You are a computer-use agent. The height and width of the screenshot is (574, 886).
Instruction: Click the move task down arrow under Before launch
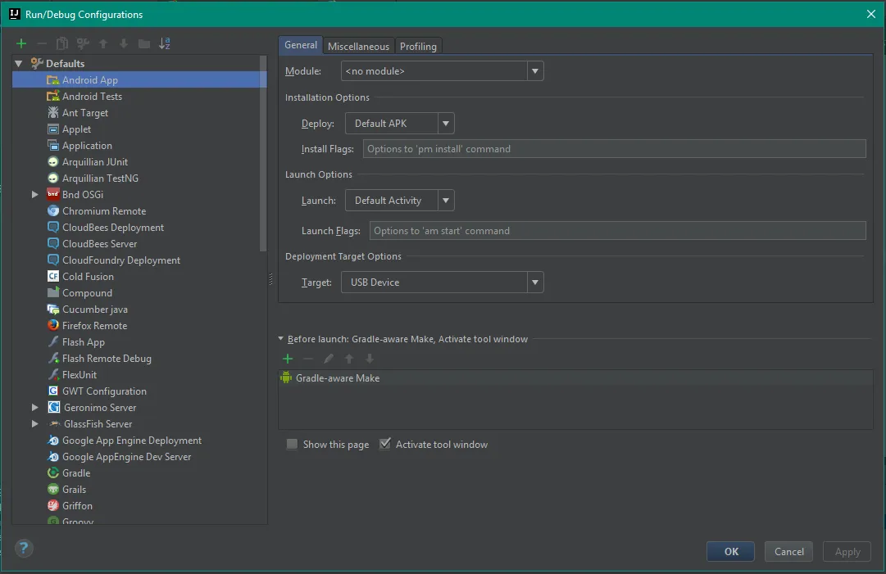[x=370, y=359]
